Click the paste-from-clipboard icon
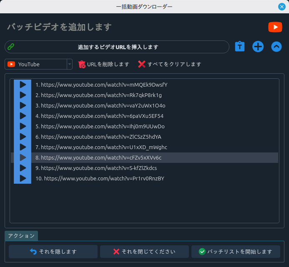 (239, 47)
